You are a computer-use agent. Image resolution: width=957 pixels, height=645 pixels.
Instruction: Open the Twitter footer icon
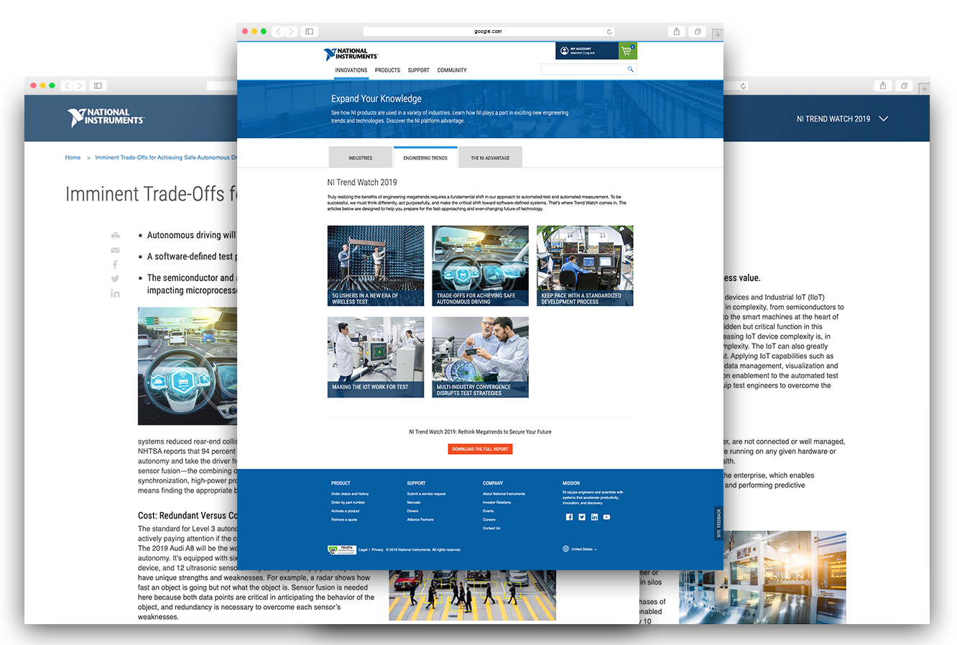pyautogui.click(x=582, y=517)
